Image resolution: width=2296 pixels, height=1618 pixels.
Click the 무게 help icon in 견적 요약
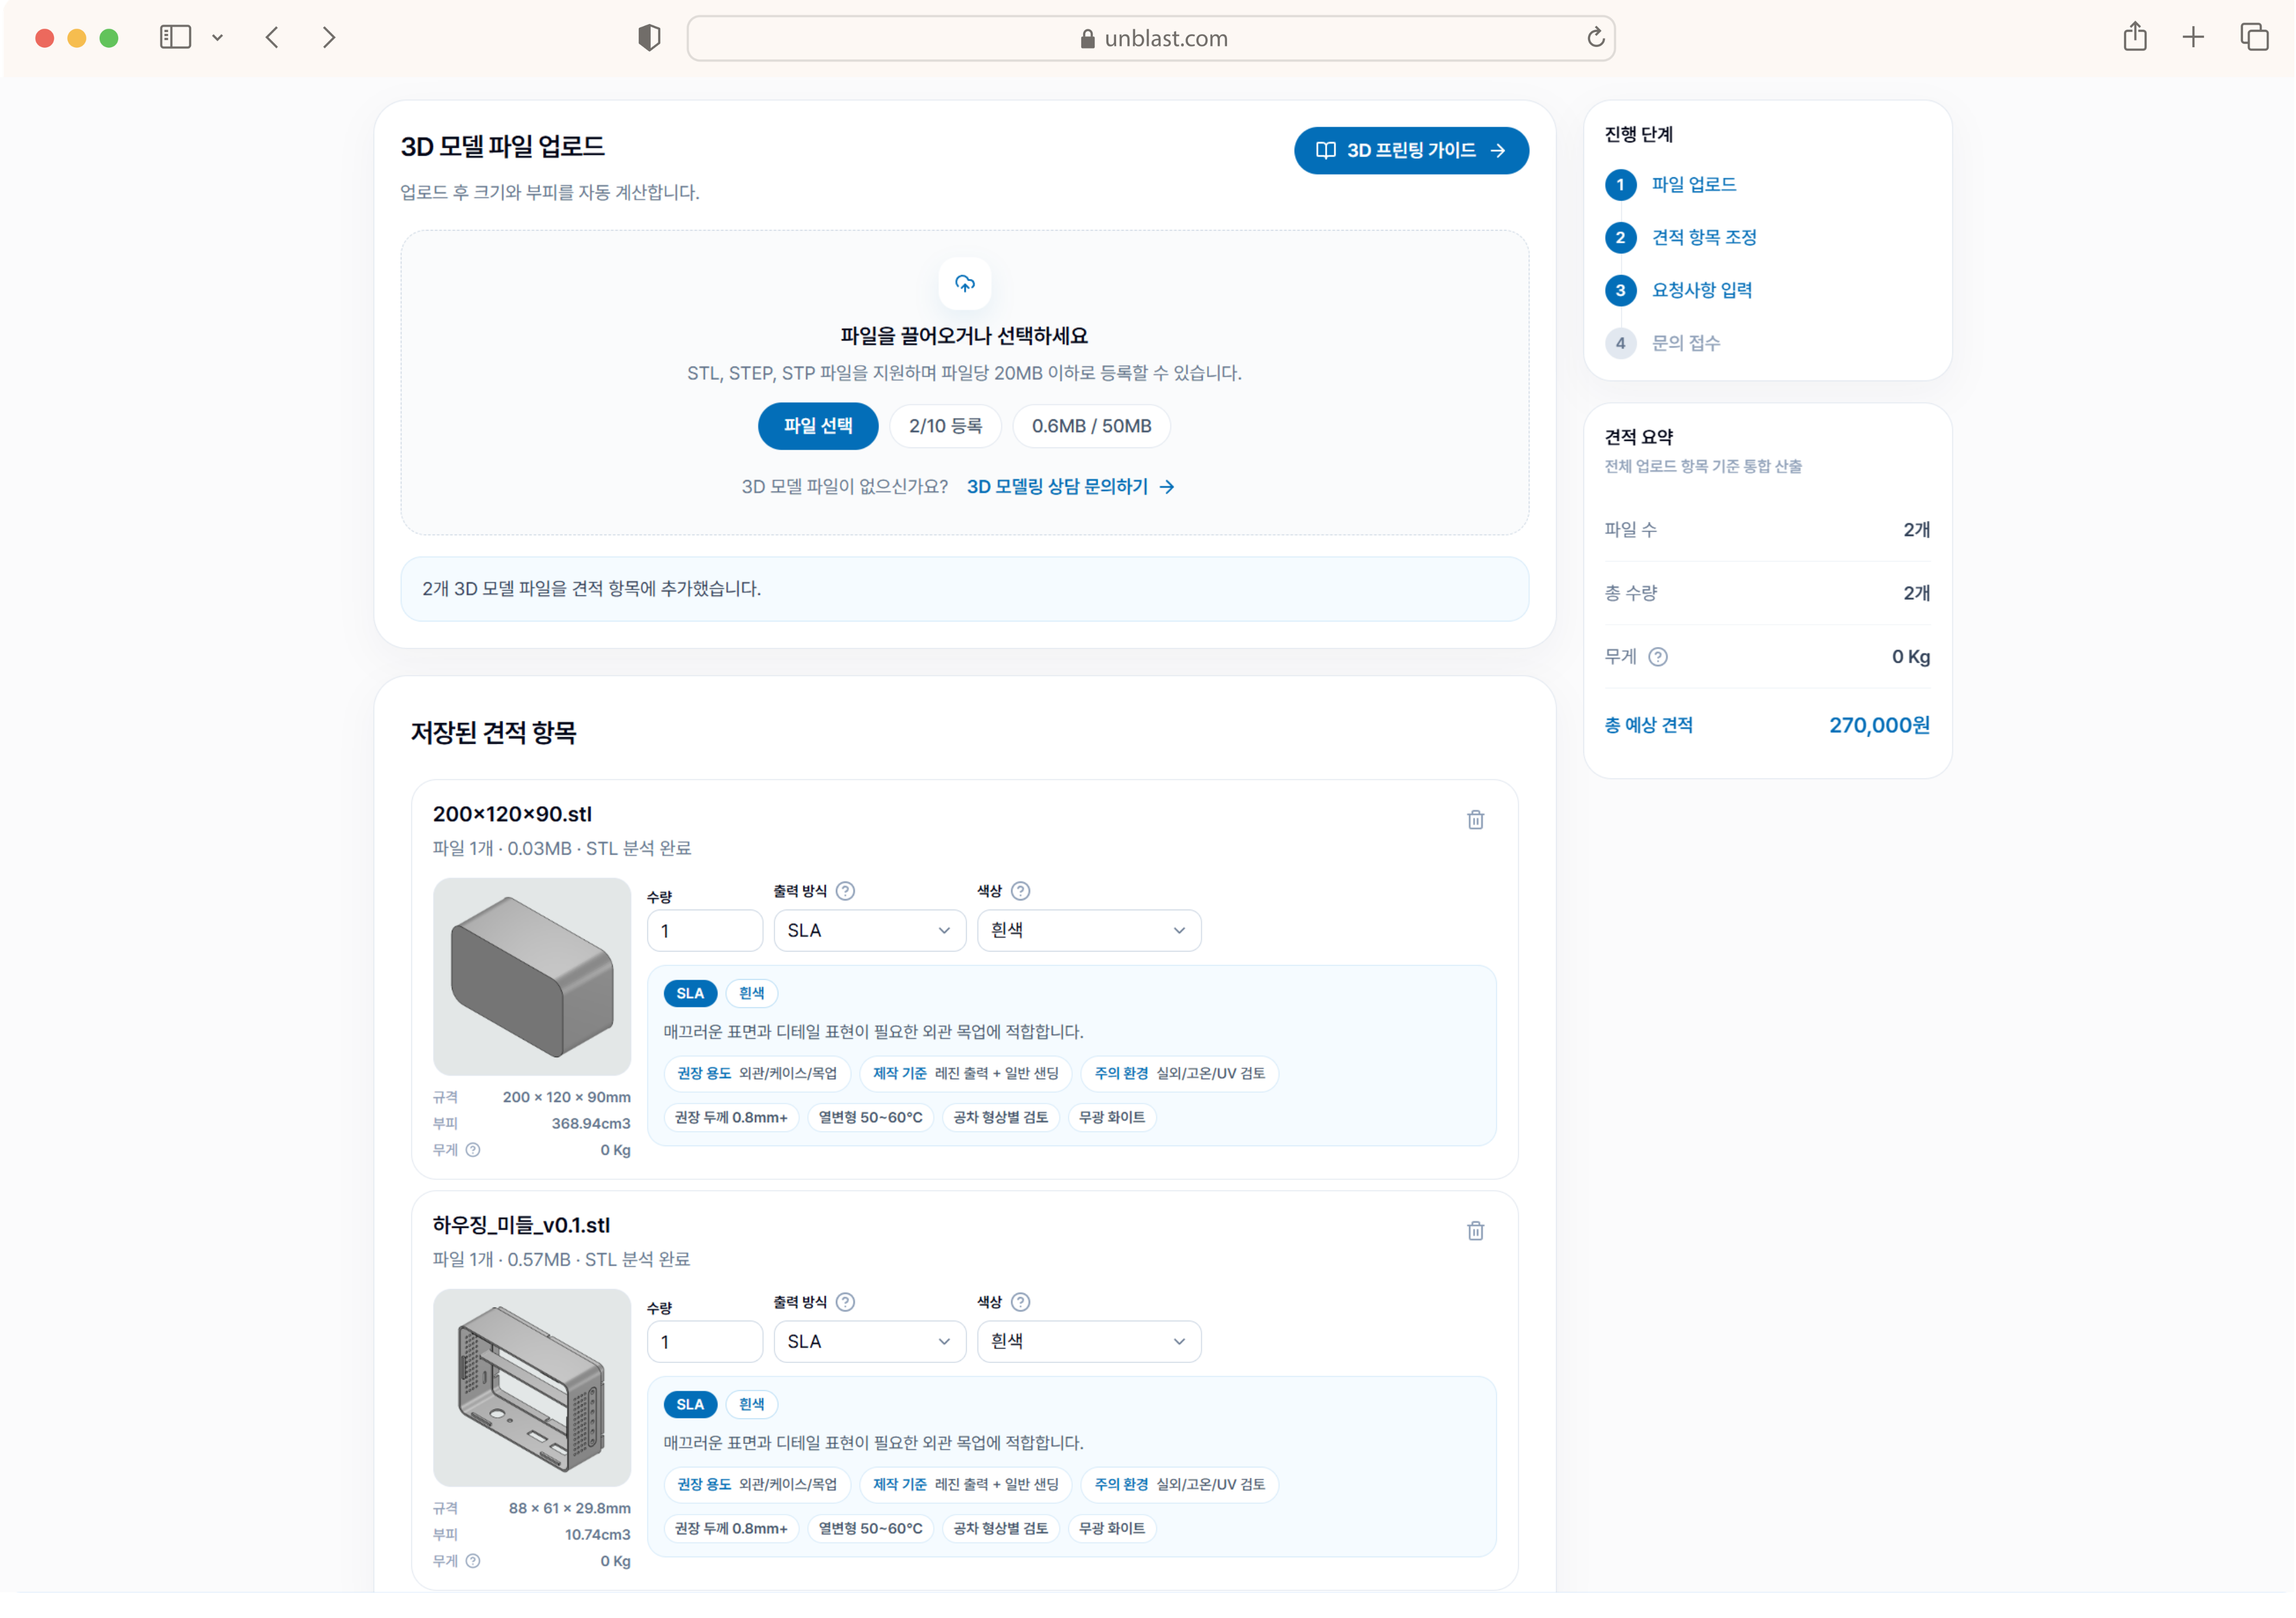point(1657,657)
